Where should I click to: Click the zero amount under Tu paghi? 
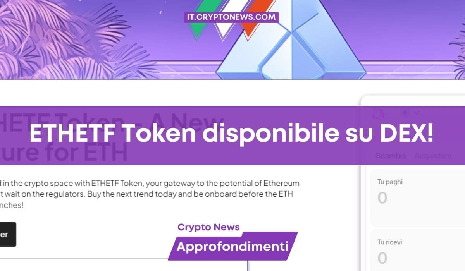click(382, 198)
